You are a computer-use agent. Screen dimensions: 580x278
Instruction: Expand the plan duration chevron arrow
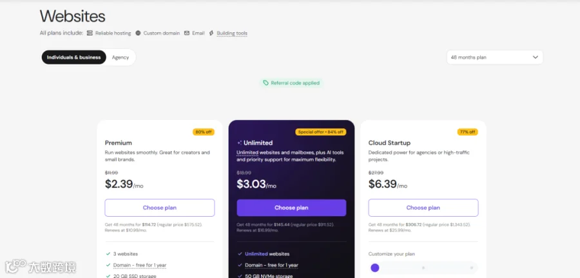coord(535,57)
